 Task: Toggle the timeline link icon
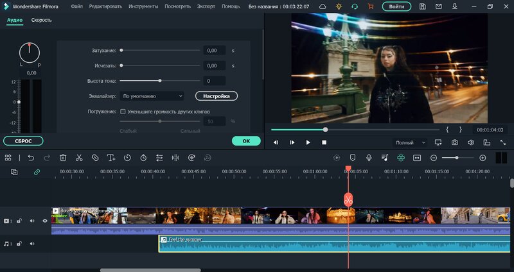(37, 172)
